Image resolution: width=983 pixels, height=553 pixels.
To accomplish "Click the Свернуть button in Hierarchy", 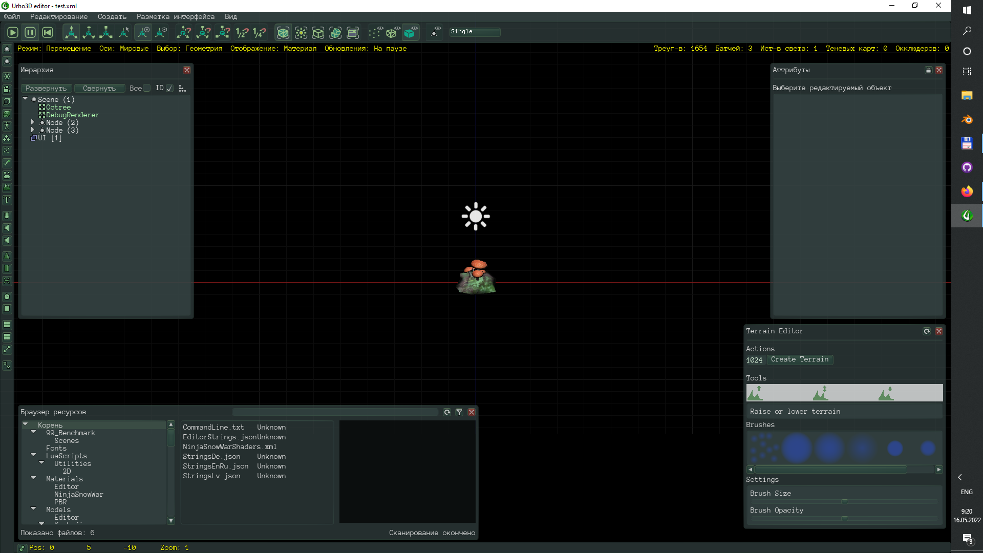I will point(99,88).
